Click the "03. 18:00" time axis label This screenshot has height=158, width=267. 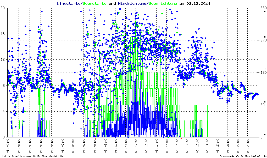point(198,146)
